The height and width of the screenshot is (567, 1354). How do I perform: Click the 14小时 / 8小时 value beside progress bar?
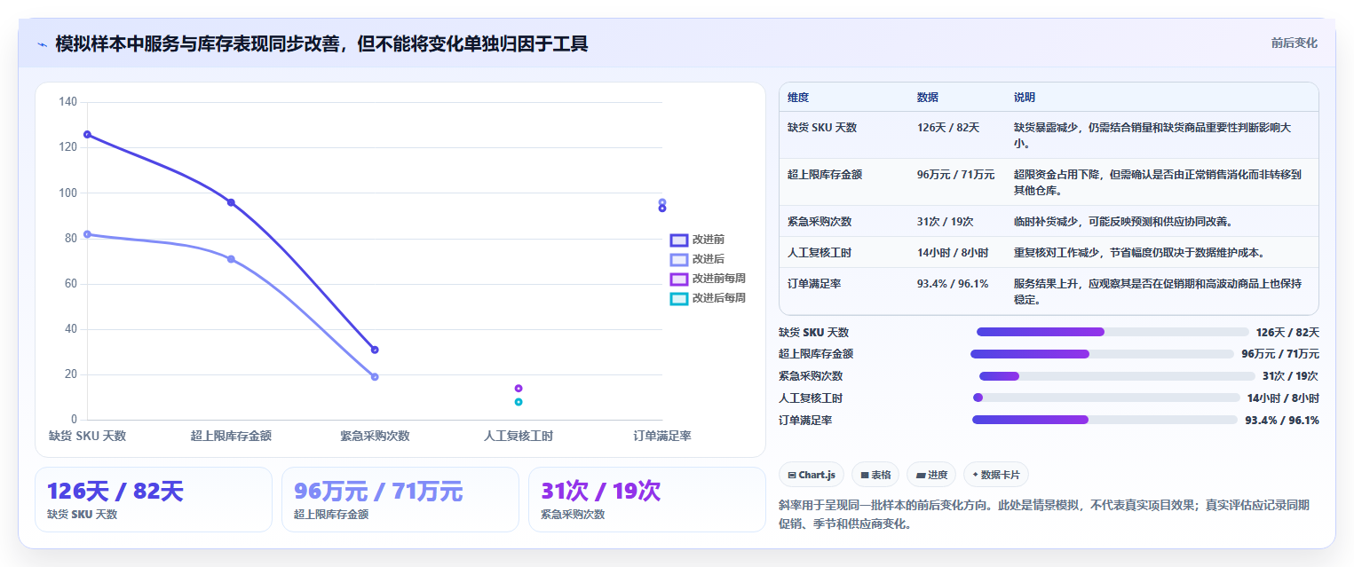tap(1283, 398)
